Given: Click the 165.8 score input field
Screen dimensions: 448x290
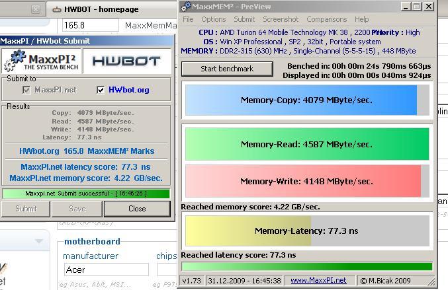Looking at the screenshot, I should coord(90,25).
